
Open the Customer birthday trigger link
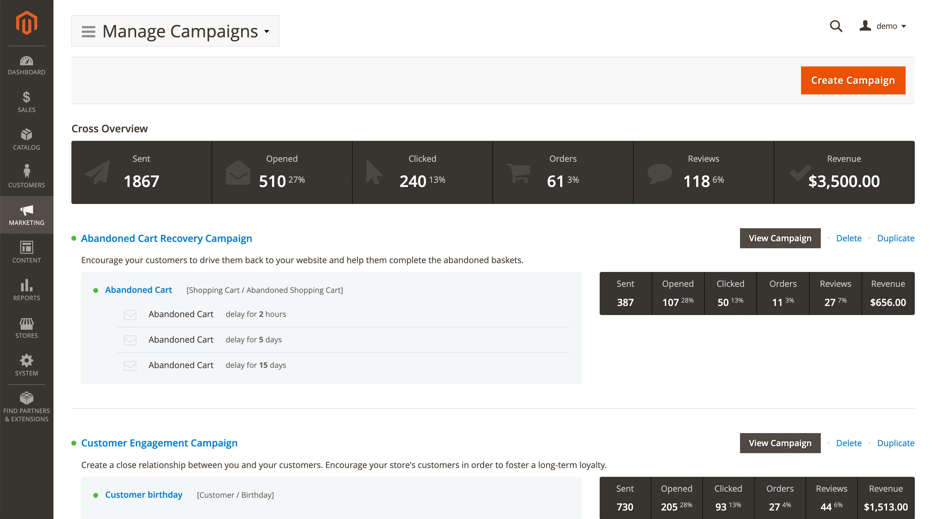(144, 494)
